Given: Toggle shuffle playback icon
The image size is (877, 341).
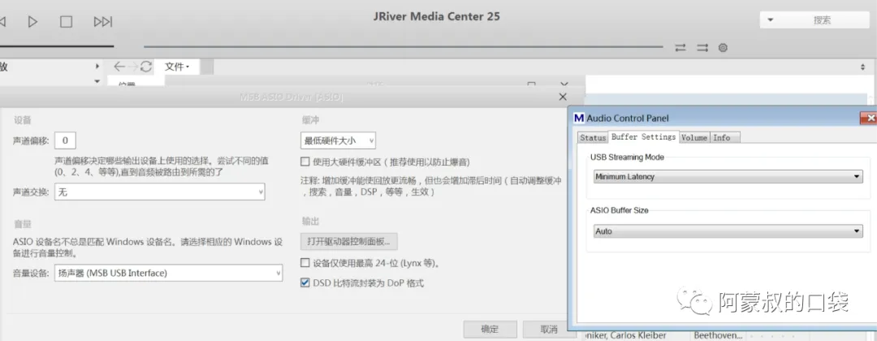Looking at the screenshot, I should 702,48.
